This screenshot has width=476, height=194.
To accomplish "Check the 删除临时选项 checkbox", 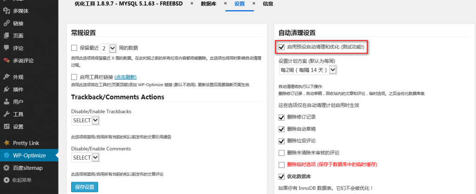I will click(281, 165).
